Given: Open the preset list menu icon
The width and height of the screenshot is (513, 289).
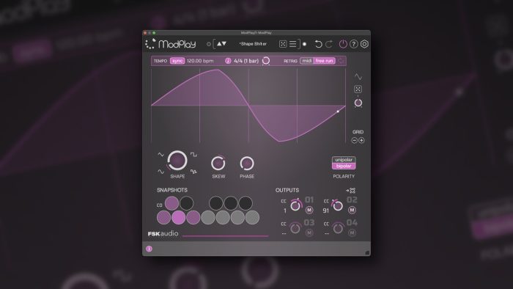Looking at the screenshot, I should [x=293, y=44].
